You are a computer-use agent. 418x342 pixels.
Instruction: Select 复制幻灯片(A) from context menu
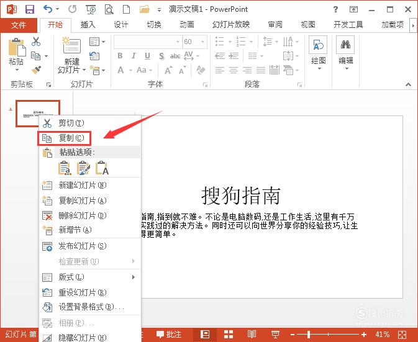click(x=89, y=200)
